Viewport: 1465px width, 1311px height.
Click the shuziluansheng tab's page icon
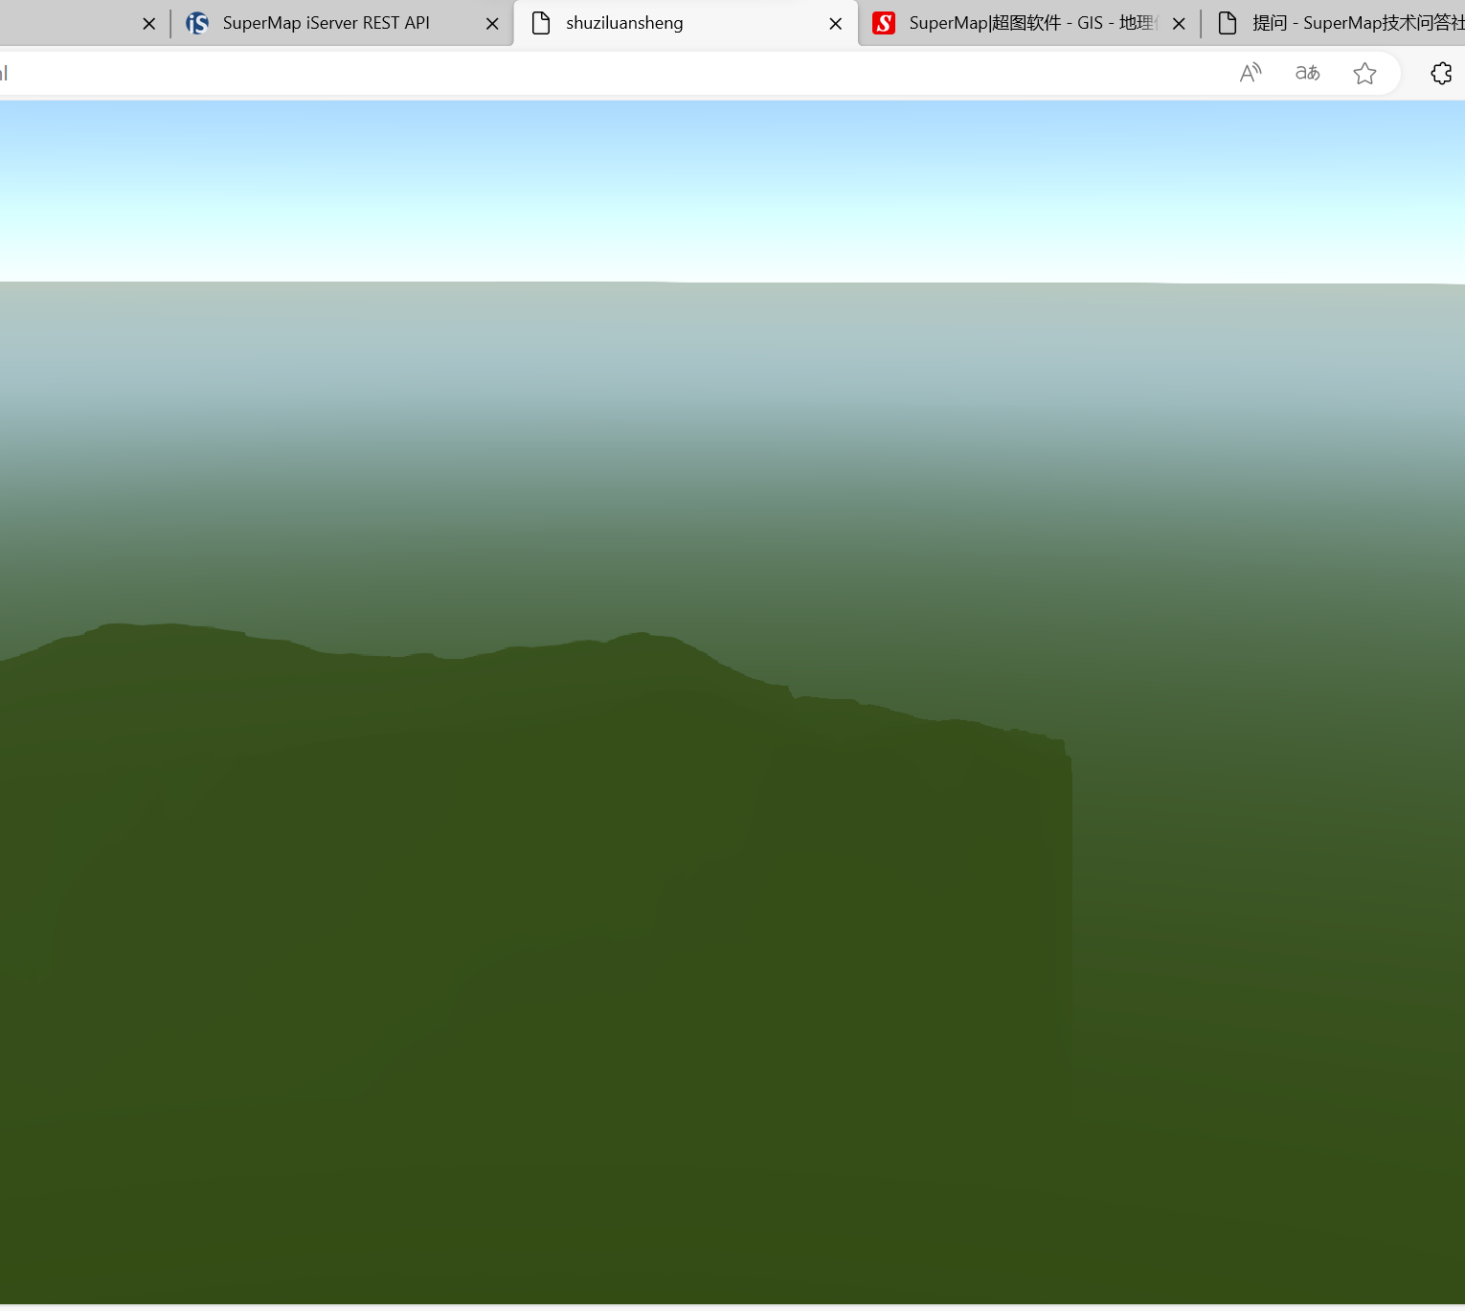(541, 23)
